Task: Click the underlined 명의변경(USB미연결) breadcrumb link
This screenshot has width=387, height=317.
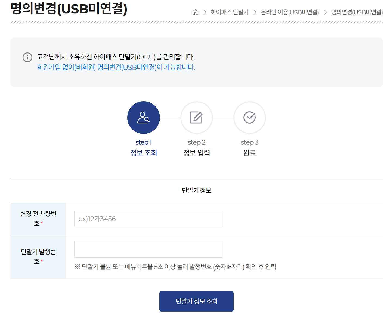Action: coord(357,12)
